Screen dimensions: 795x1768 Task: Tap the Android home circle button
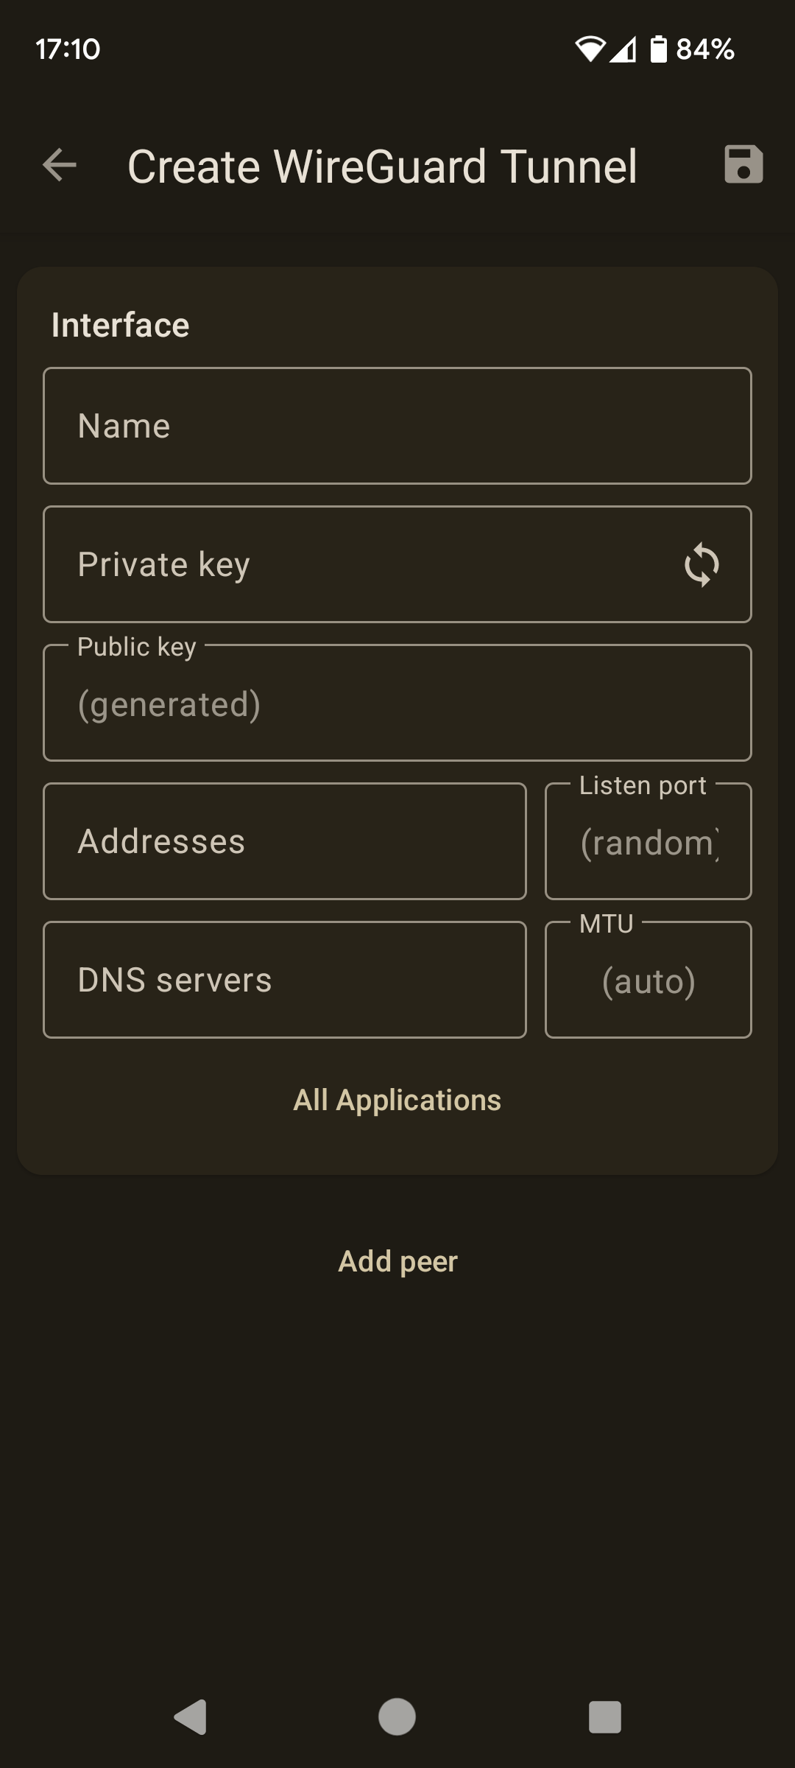pyautogui.click(x=397, y=1717)
